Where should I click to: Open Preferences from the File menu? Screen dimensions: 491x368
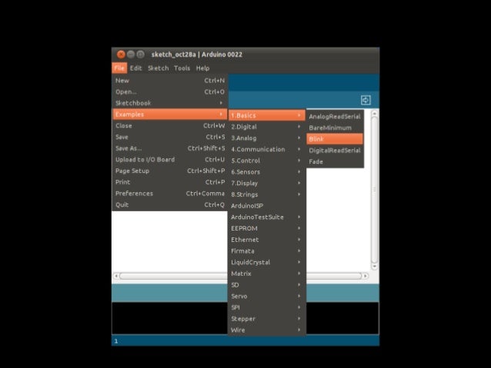(170, 194)
